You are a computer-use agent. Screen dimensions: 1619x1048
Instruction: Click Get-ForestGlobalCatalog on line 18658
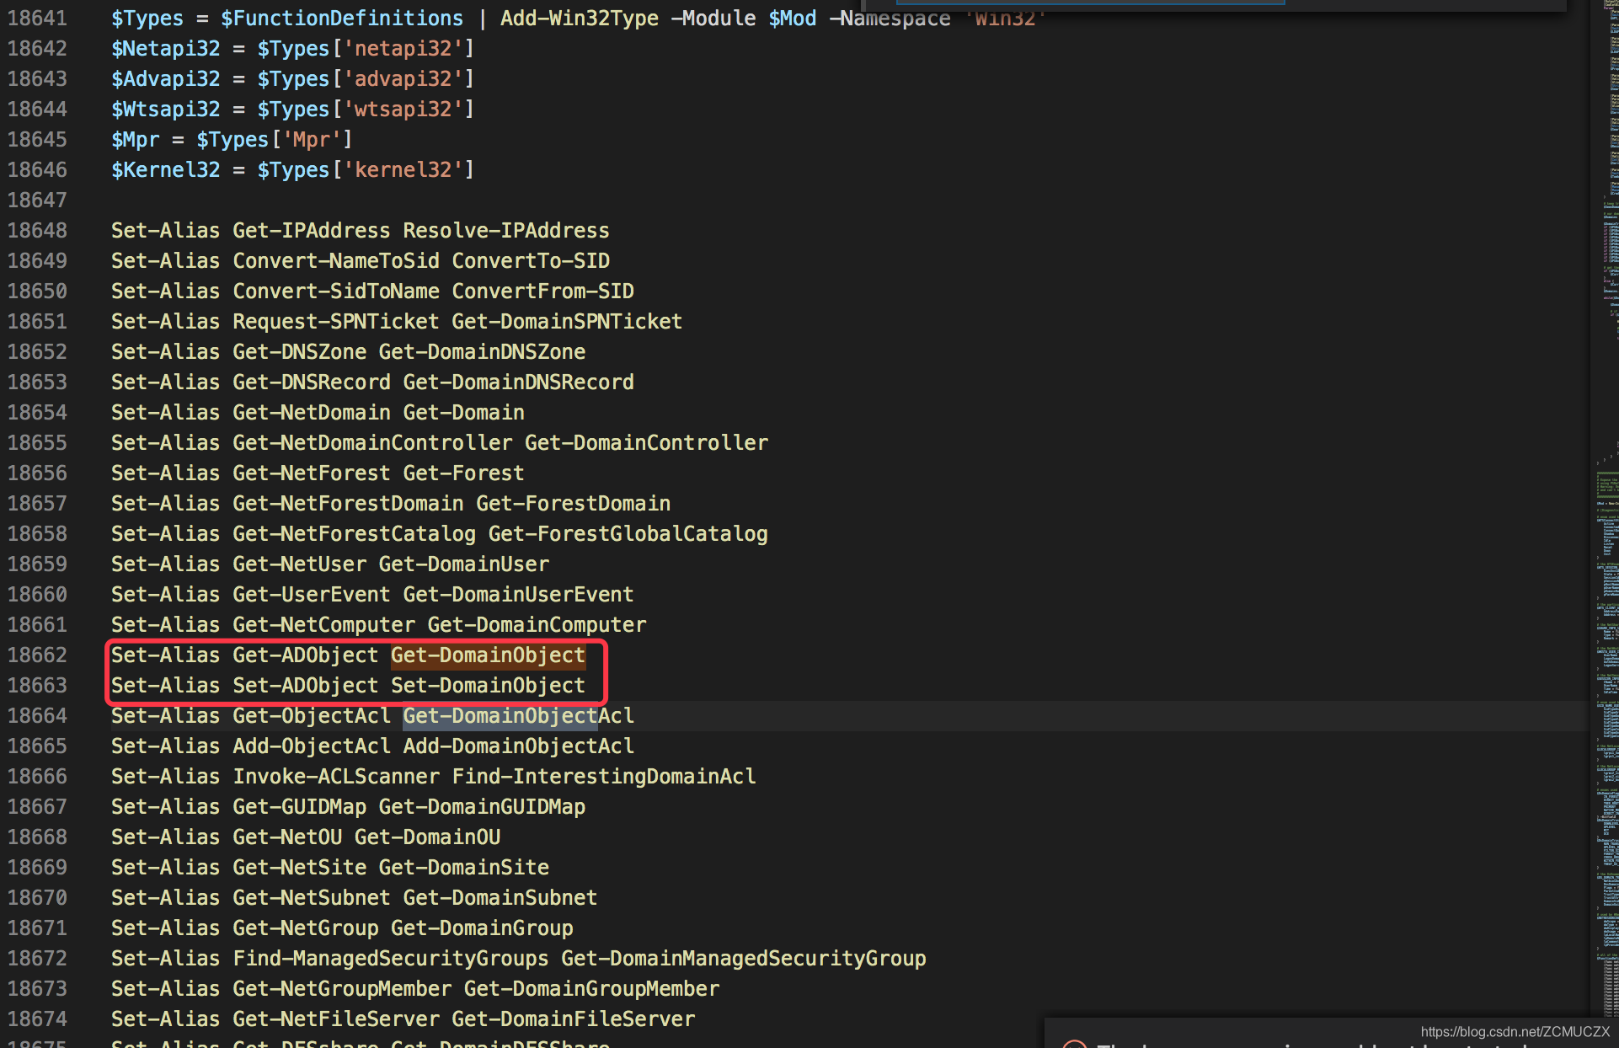point(628,533)
